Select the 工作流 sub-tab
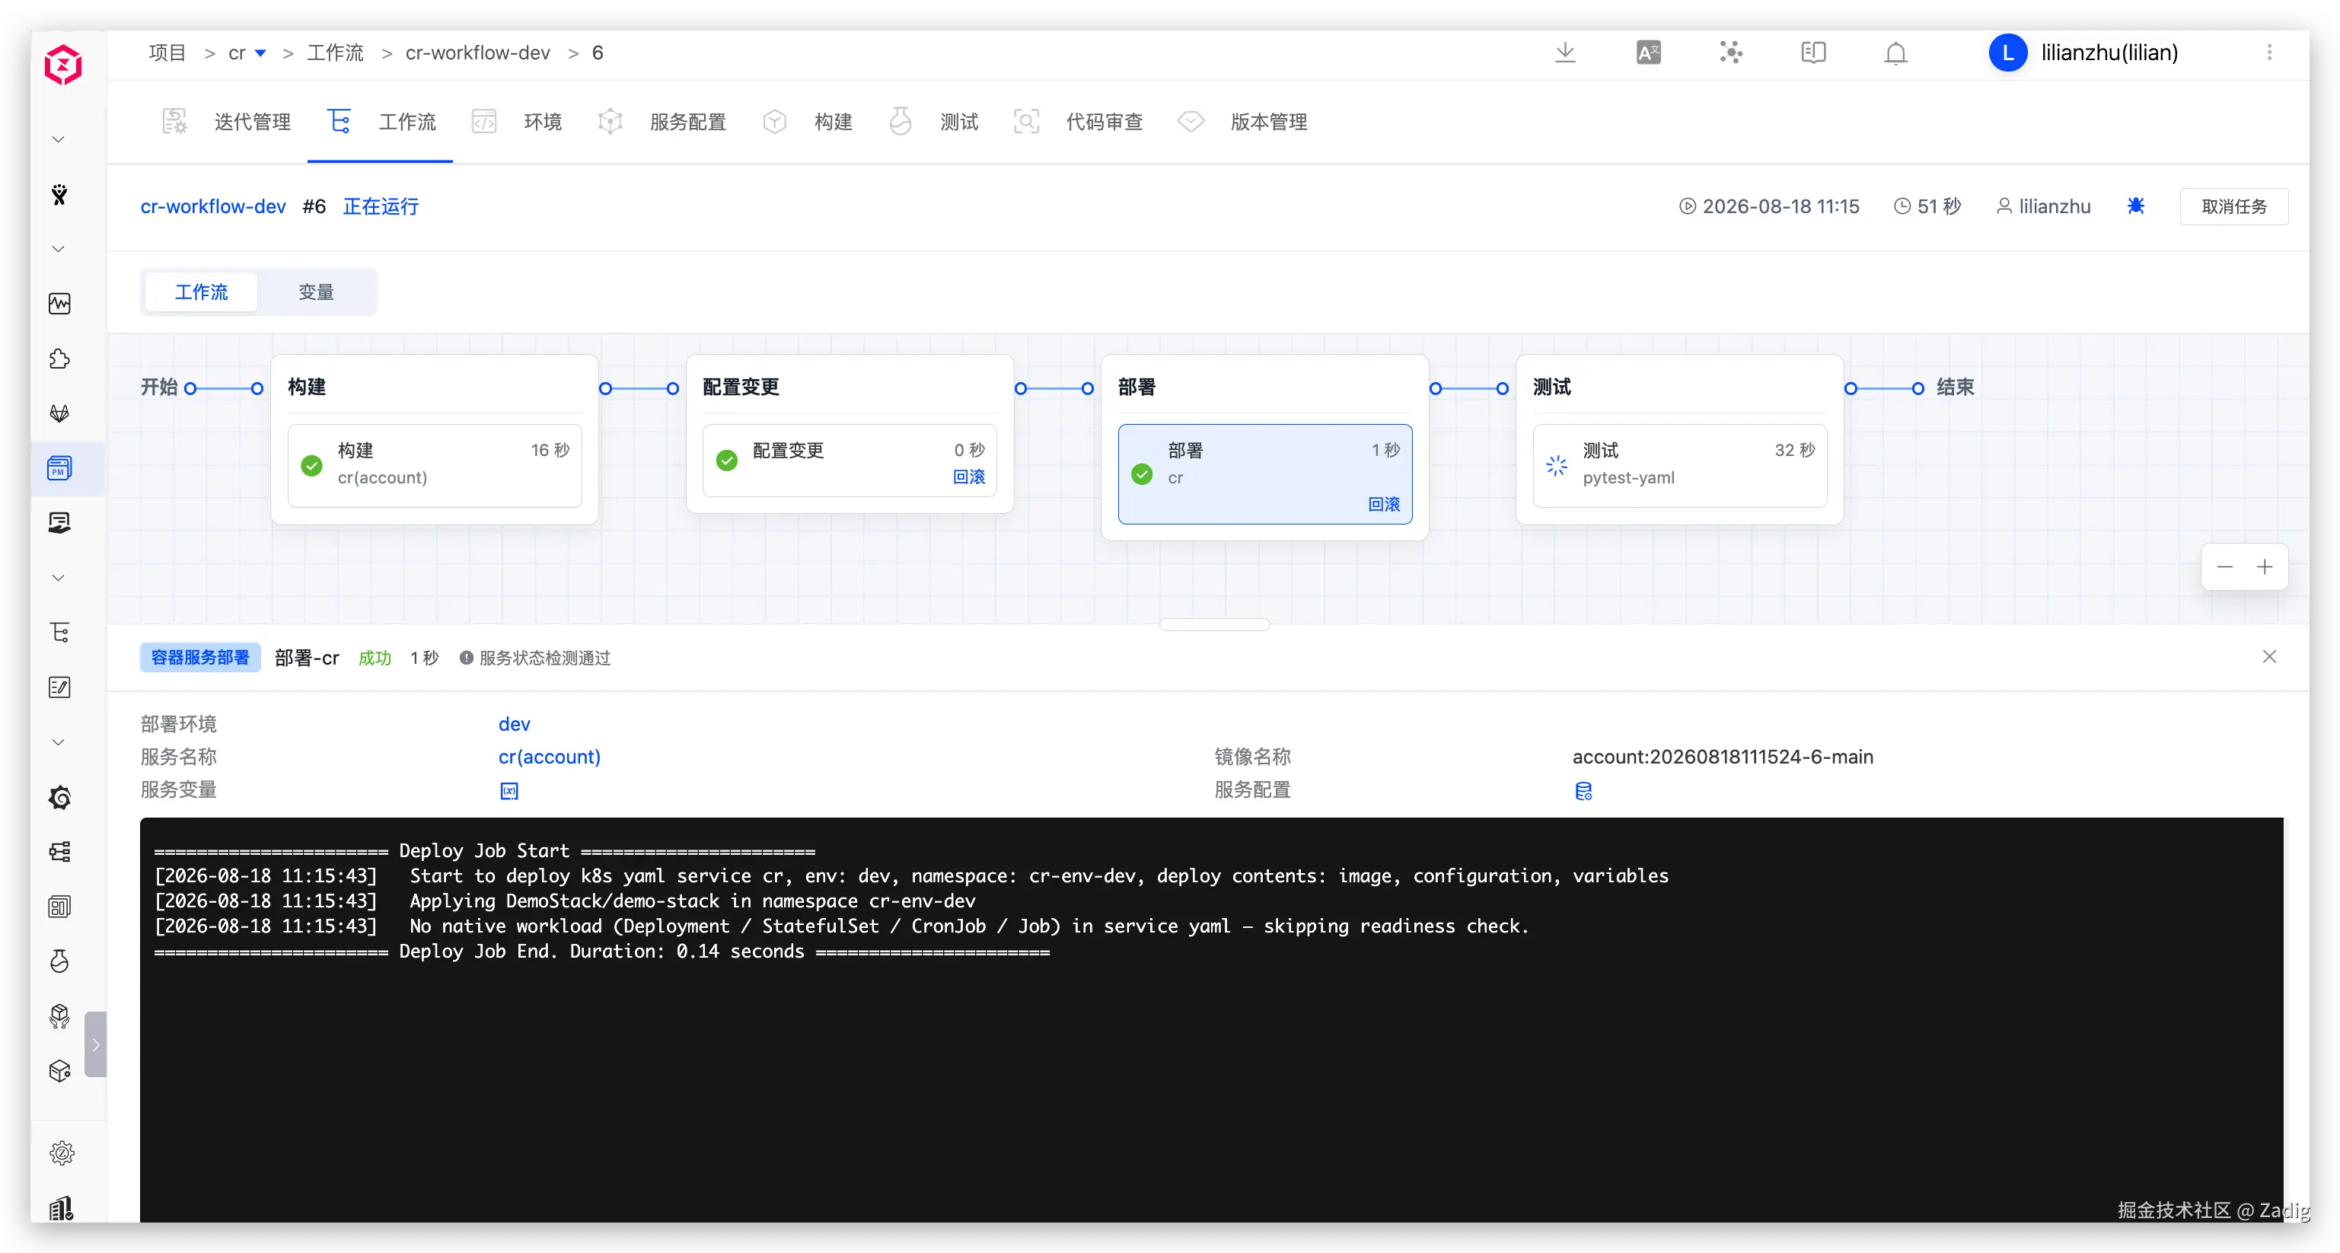The image size is (2340, 1253). coord(201,292)
